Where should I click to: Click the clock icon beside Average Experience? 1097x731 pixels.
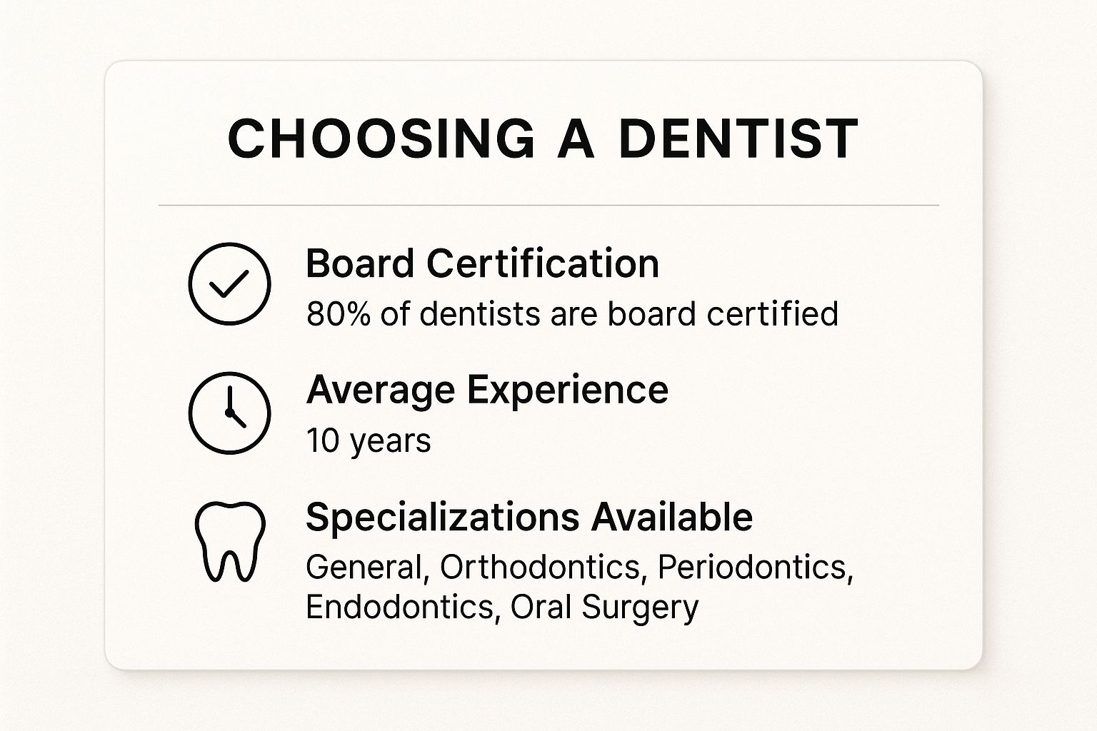[229, 413]
